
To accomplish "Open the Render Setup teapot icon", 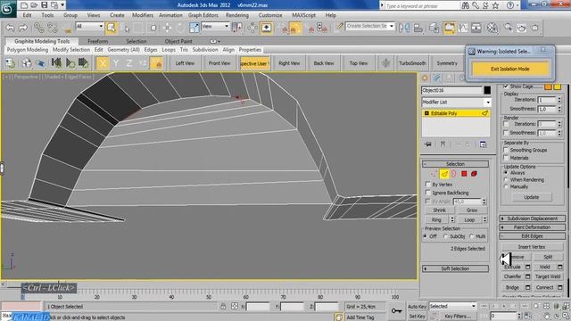I will (509, 28).
